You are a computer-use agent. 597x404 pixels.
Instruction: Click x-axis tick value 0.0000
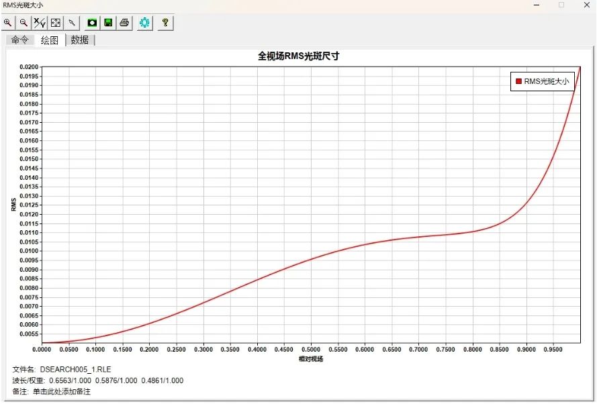pyautogui.click(x=42, y=350)
